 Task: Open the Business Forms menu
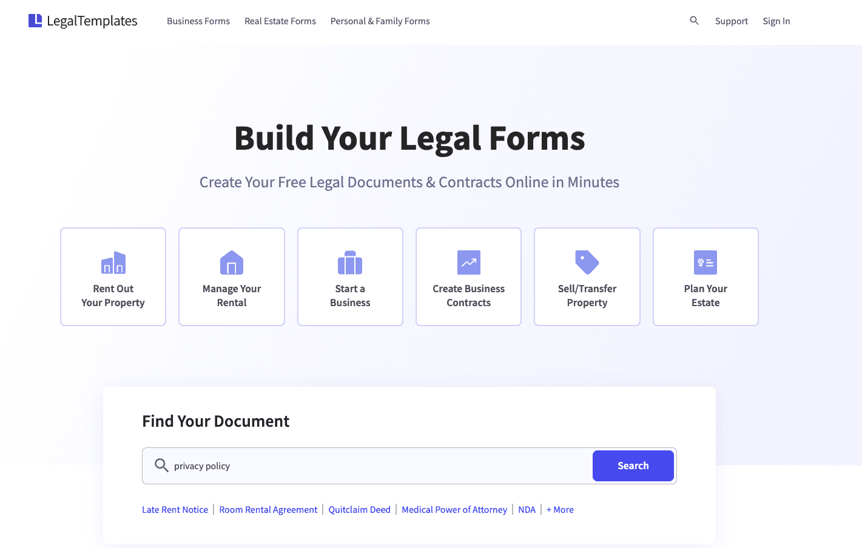point(198,21)
